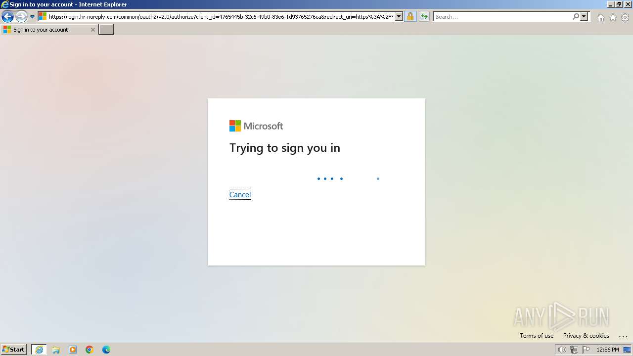This screenshot has width=633, height=356.
Task: Open the search provider dropdown arrow
Action: (x=584, y=17)
